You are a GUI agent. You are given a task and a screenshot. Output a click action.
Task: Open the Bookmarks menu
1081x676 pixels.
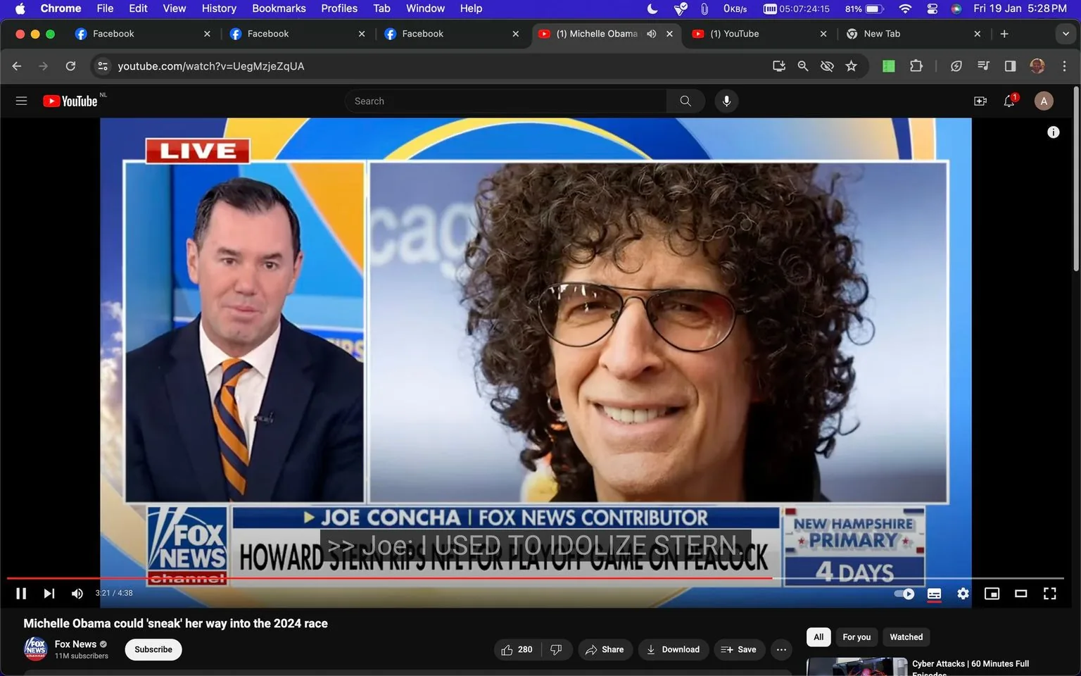[279, 8]
